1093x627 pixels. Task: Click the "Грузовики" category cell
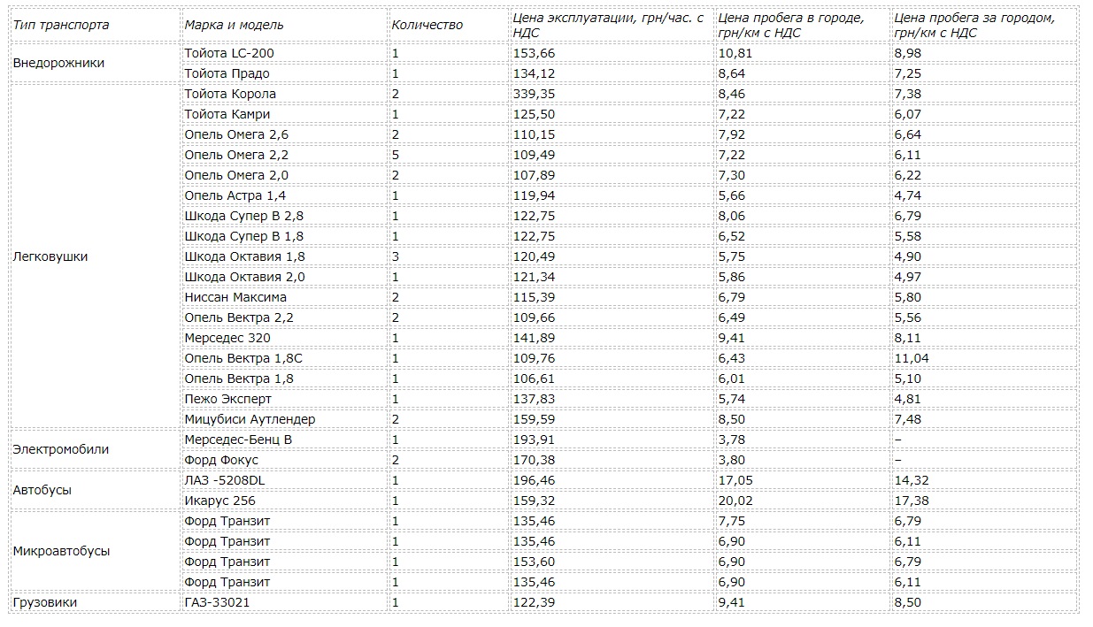[45, 602]
